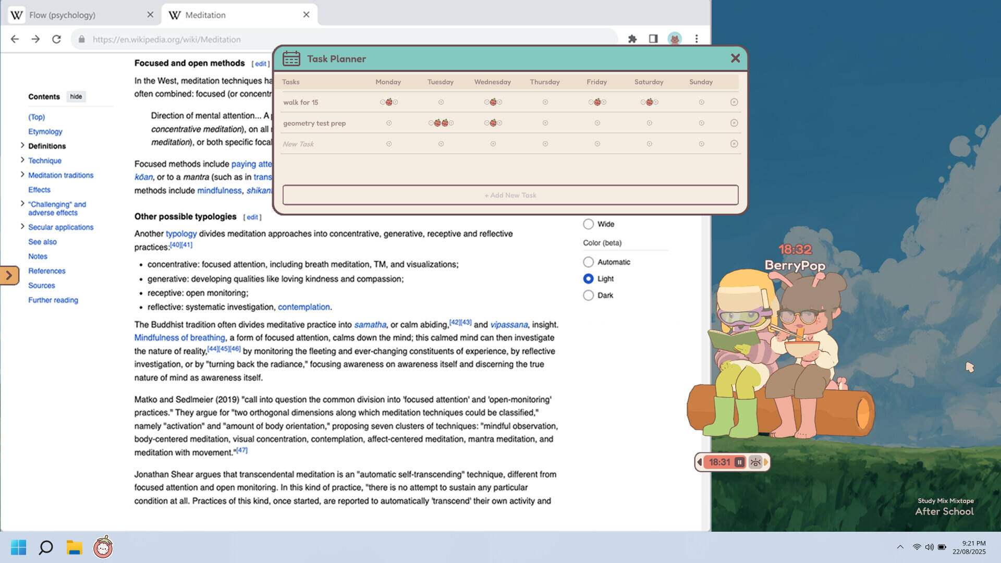The height and width of the screenshot is (563, 1001).
Task: Switch to the Flow (psychology) tab
Action: [x=63, y=15]
